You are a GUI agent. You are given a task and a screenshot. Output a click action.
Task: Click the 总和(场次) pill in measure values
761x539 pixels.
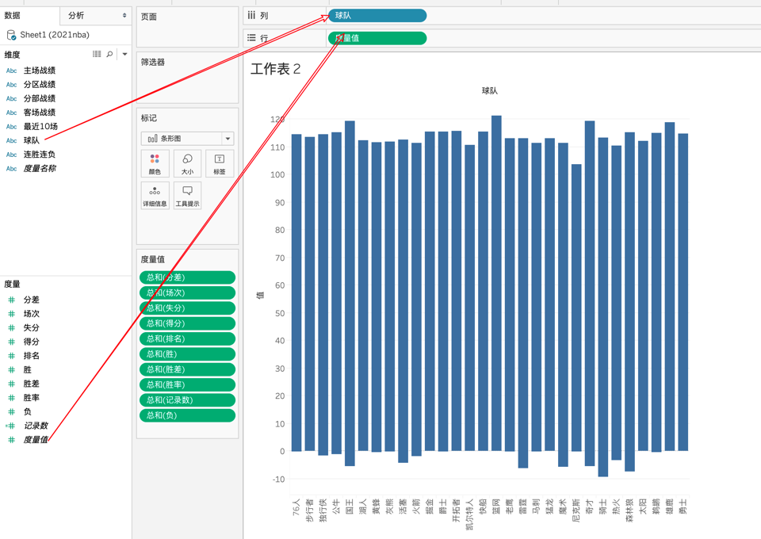pyautogui.click(x=187, y=293)
